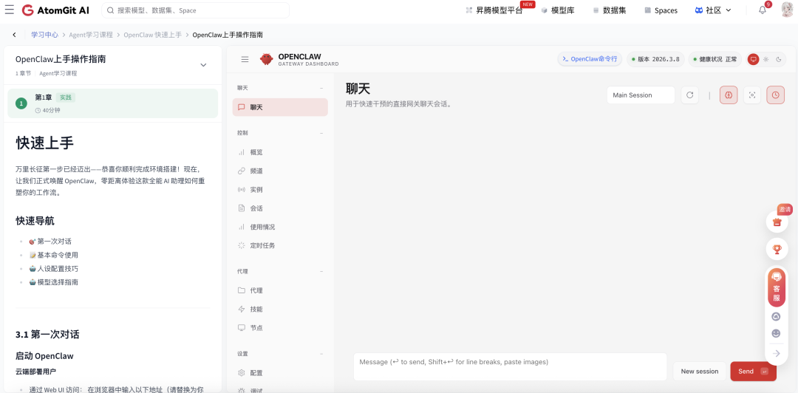Viewport: 798px width, 393px height.
Task: Click the New session button
Action: point(700,371)
